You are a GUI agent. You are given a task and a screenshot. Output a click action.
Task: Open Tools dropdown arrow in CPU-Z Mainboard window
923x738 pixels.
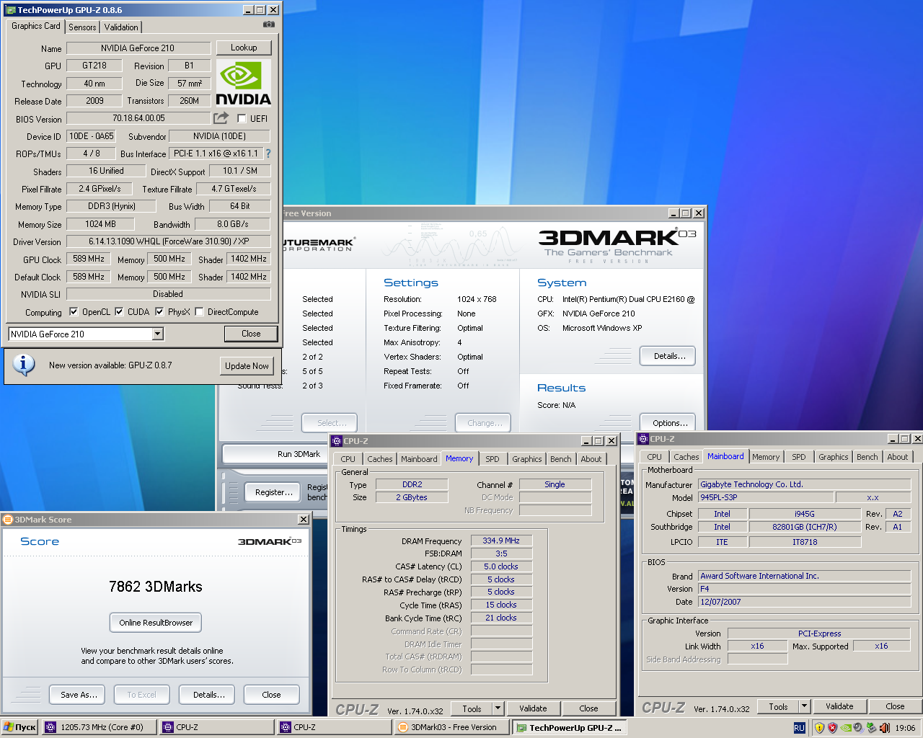point(805,706)
